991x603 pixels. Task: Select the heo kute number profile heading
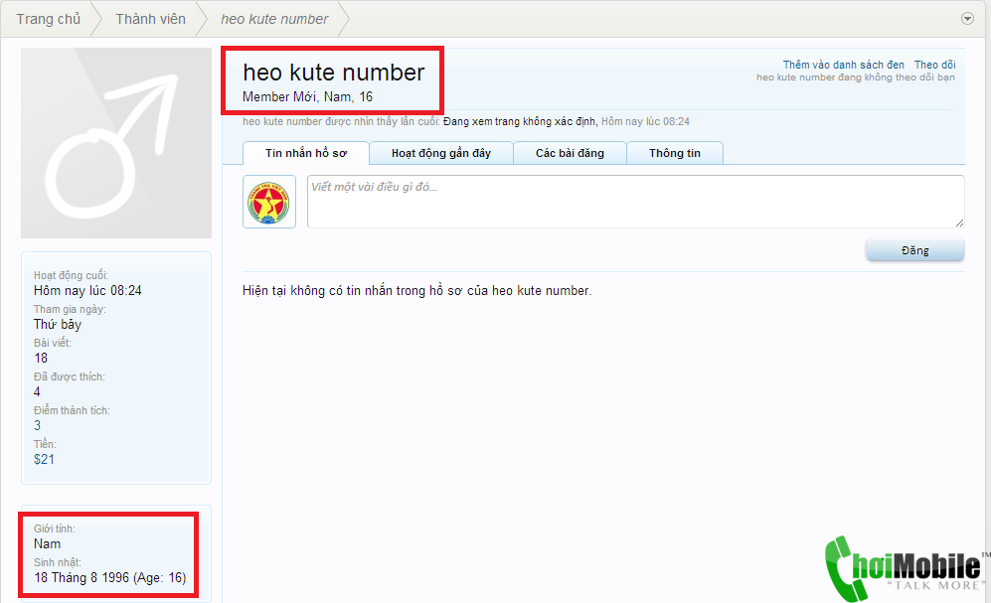click(334, 73)
